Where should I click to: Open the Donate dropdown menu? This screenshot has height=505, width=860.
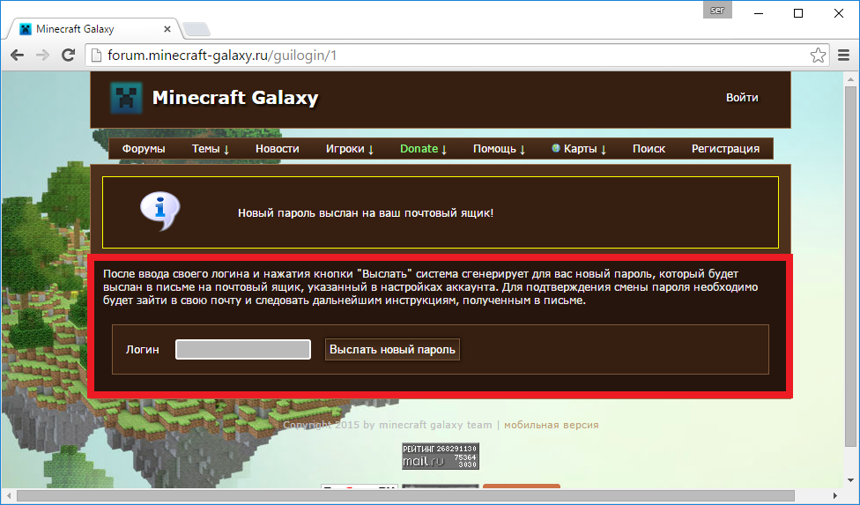423,149
